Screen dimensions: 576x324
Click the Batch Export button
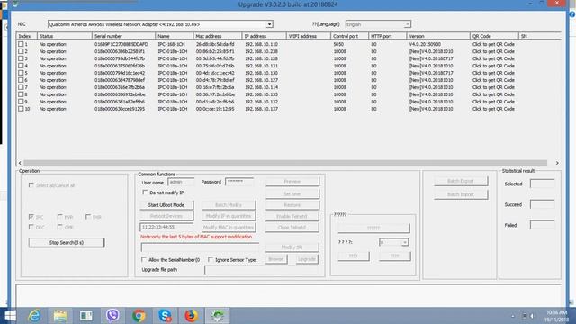461,181
